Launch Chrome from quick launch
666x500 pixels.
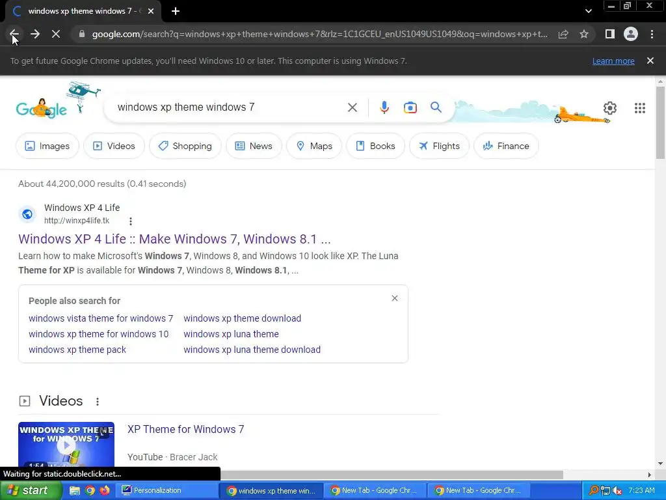(90, 491)
